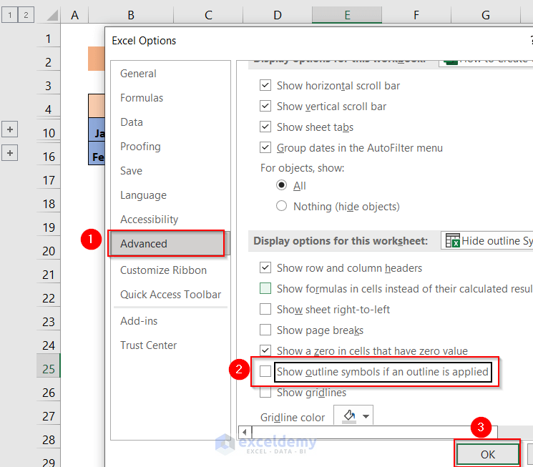533x467 pixels.
Task: Select column E header
Action: point(347,15)
